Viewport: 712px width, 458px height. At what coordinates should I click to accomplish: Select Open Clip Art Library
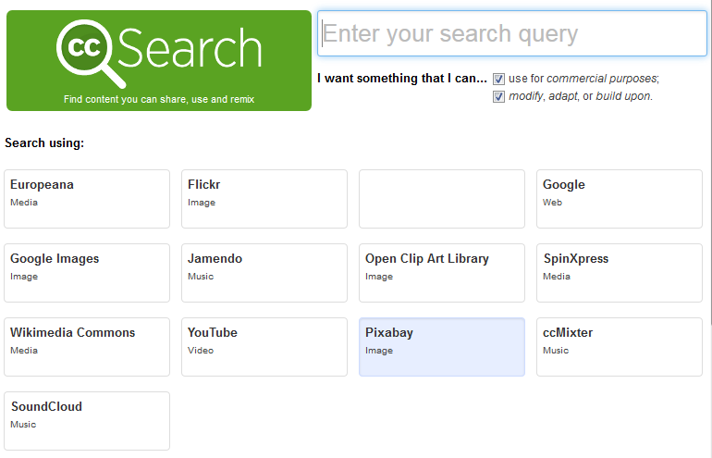point(442,273)
